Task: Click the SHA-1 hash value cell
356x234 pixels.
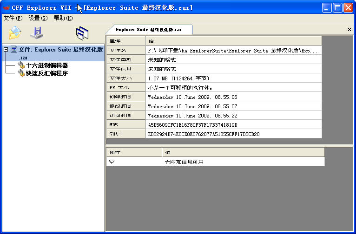Action: [233, 134]
